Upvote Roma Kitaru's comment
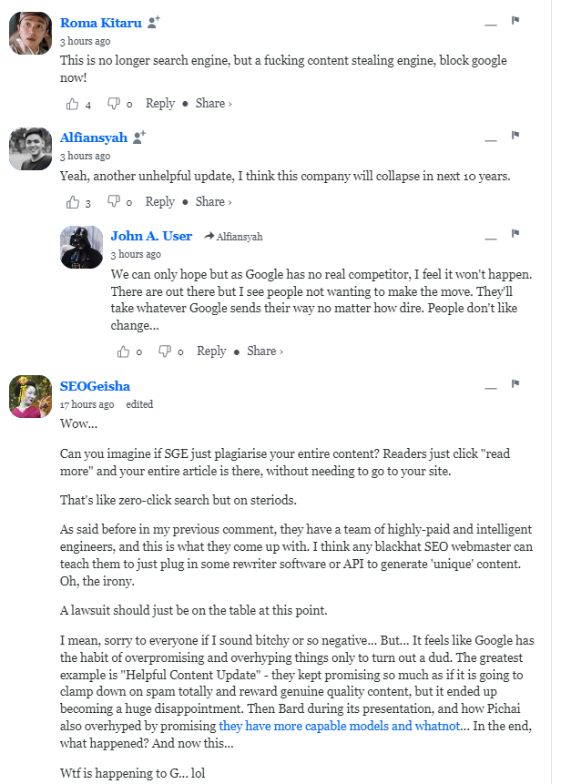The height and width of the screenshot is (784, 561). pos(73,104)
